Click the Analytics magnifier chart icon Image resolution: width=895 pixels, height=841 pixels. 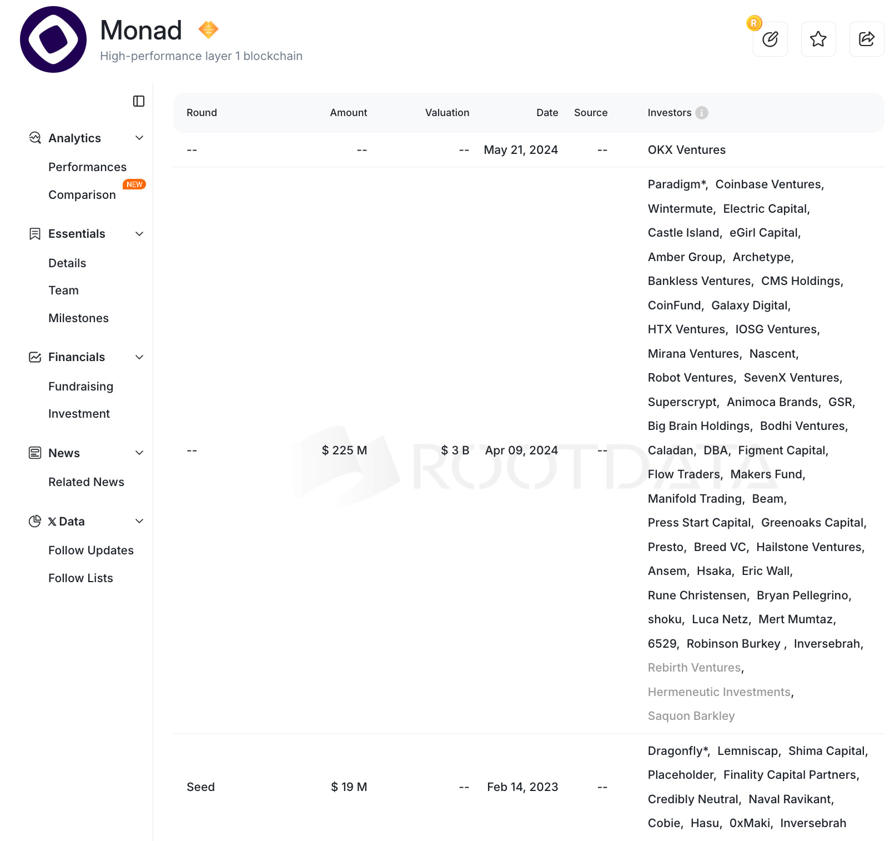coord(34,138)
